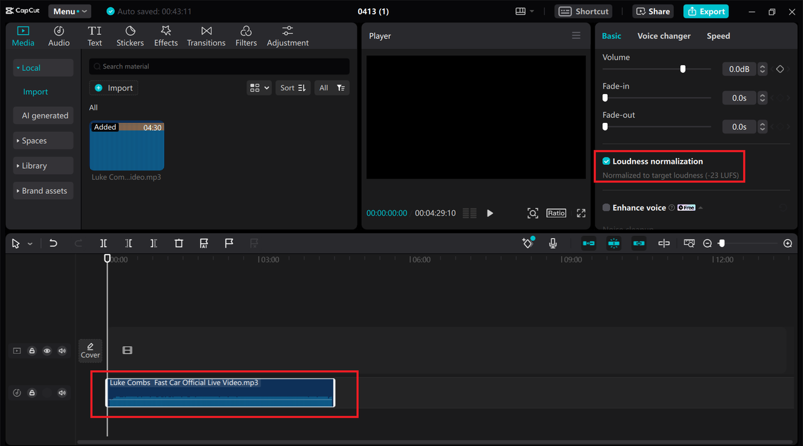
Task: Click the microphone record voiceover icon
Action: (553, 243)
